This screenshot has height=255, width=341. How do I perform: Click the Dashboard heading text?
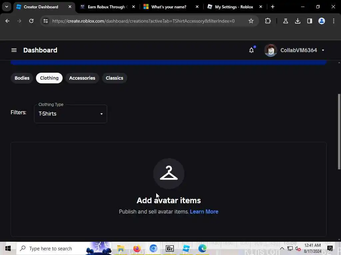pyautogui.click(x=40, y=50)
